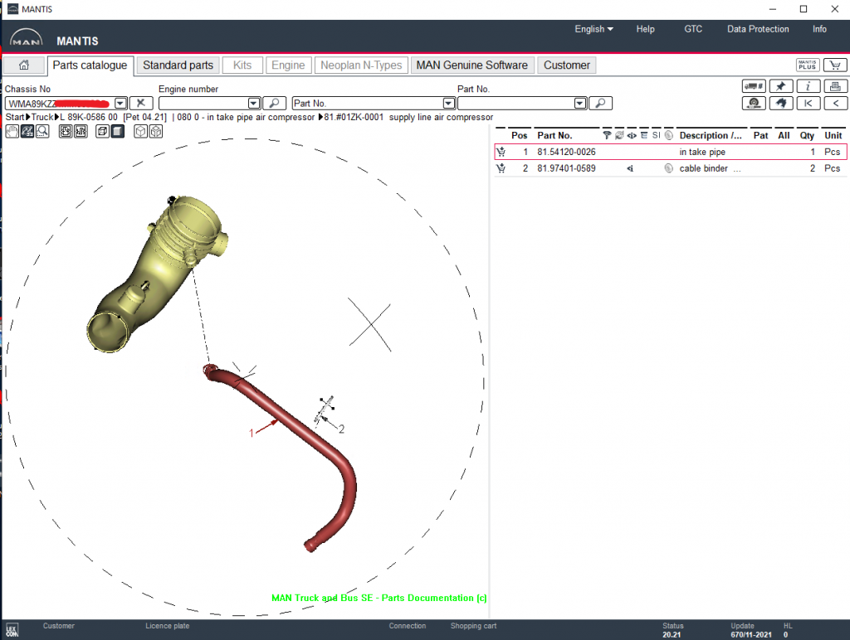Open the Customer tab
The width and height of the screenshot is (850, 640).
pyautogui.click(x=566, y=65)
